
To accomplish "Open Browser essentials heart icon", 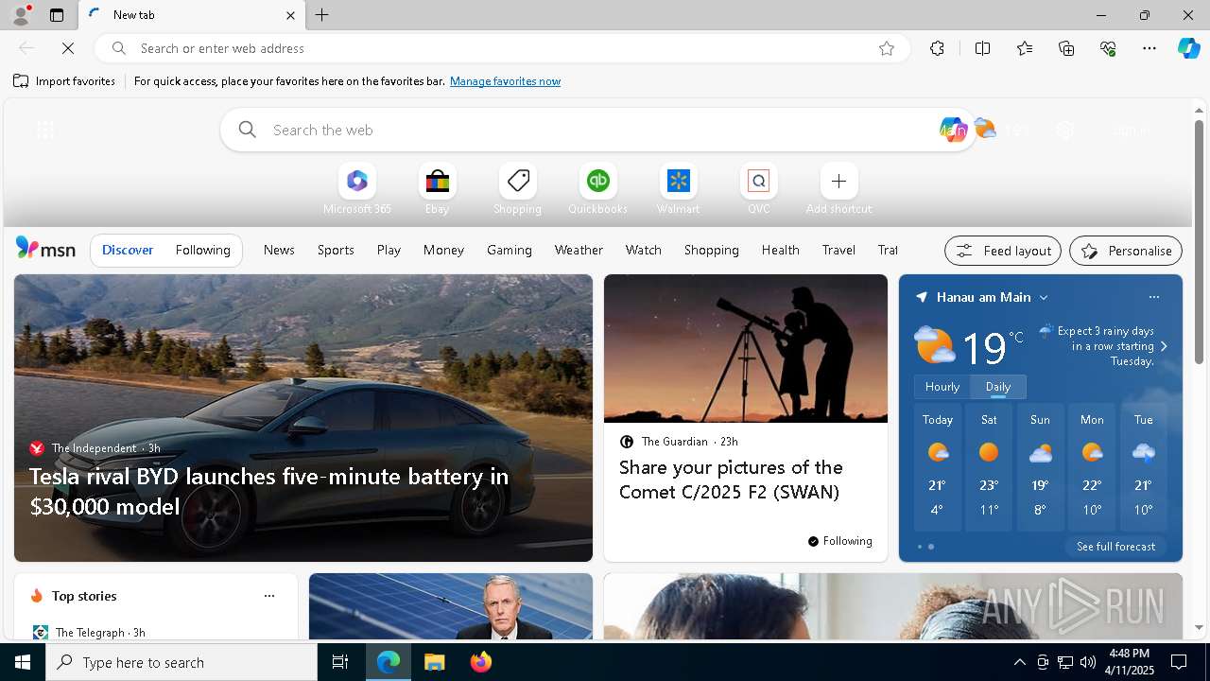I will pyautogui.click(x=1108, y=48).
